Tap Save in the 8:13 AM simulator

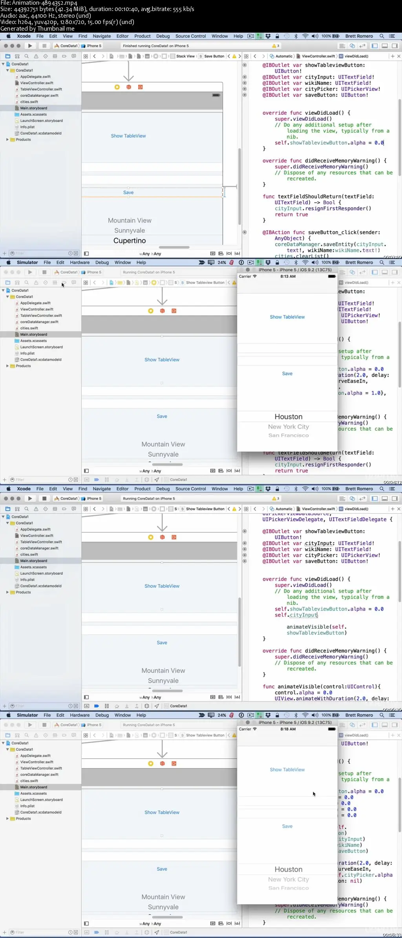click(287, 374)
